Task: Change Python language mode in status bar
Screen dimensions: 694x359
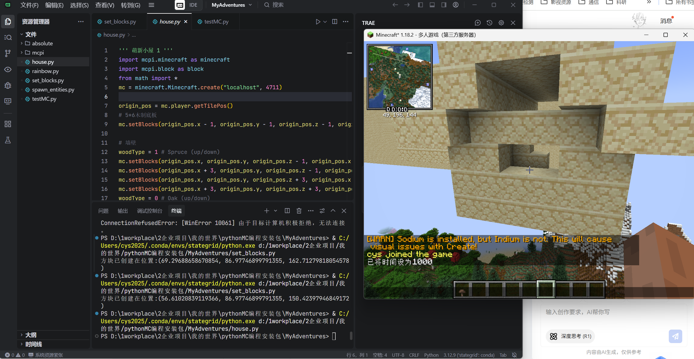Action: point(431,355)
